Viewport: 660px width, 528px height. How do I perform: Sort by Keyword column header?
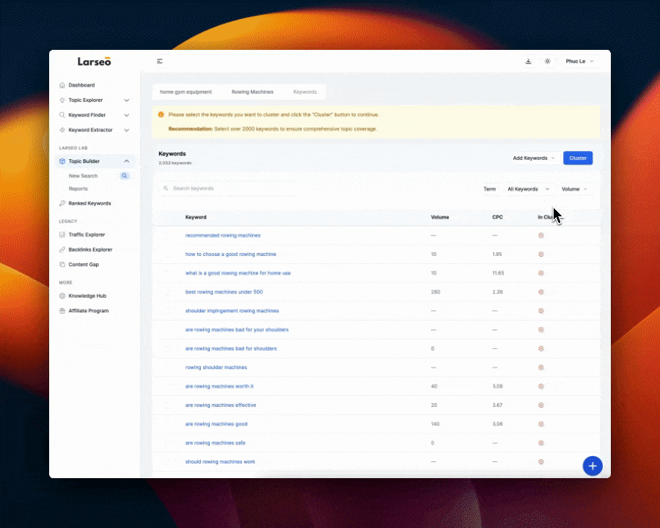tap(196, 217)
